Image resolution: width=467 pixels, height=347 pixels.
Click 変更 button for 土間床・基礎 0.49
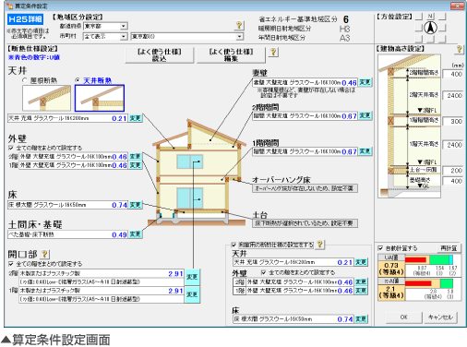click(135, 234)
